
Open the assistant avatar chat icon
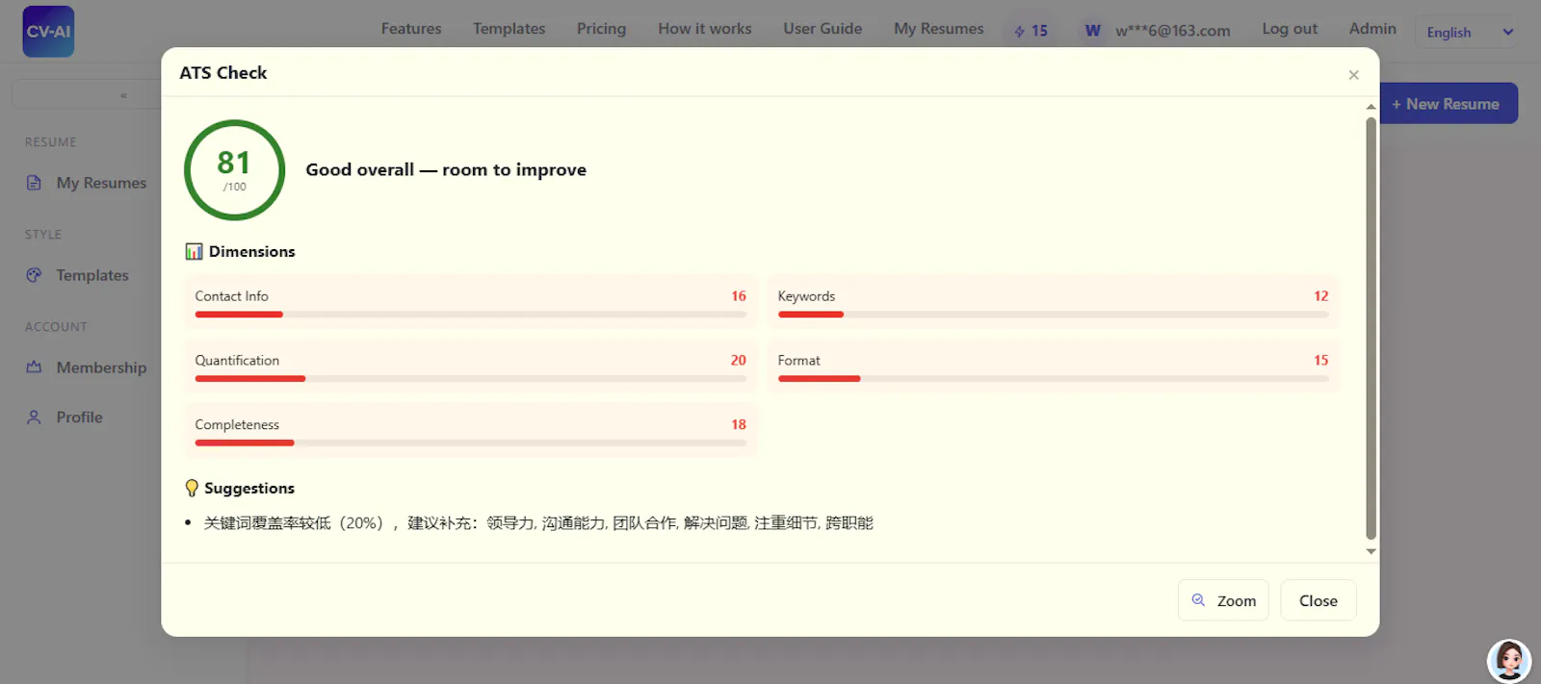click(1509, 661)
